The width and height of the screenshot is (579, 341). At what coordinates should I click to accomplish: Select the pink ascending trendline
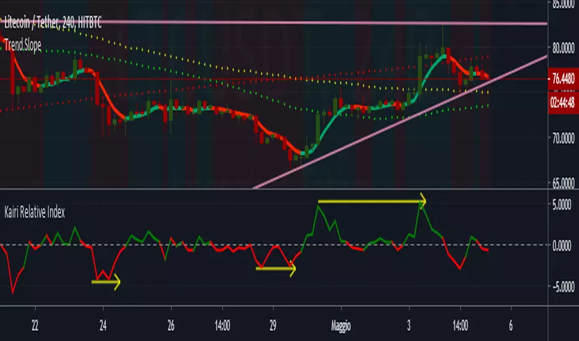pos(400,122)
